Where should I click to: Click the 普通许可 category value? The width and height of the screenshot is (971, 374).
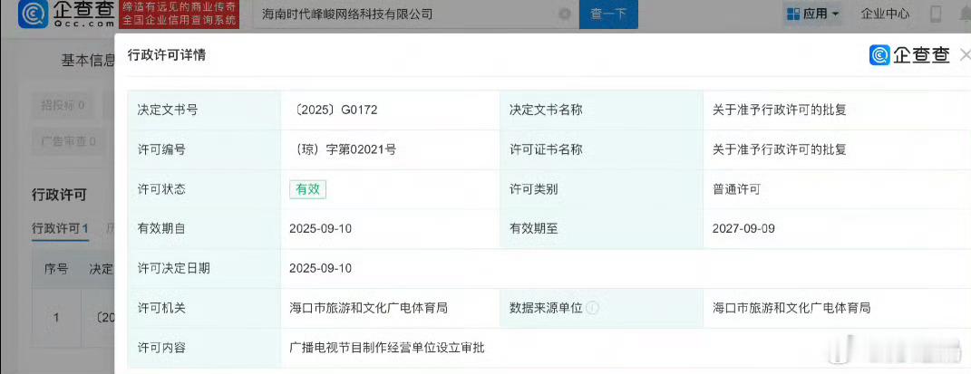pyautogui.click(x=736, y=189)
